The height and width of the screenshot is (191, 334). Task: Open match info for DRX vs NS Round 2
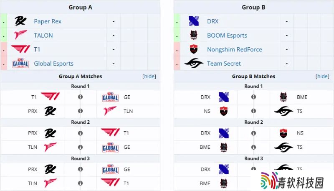click(x=253, y=133)
